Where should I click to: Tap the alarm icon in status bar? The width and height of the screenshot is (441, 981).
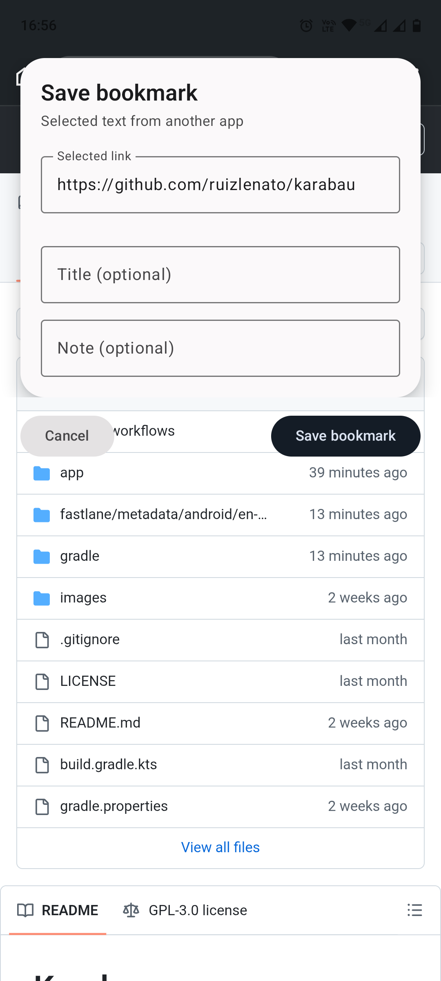tap(306, 26)
